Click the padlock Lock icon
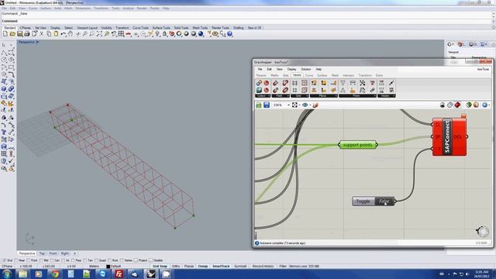Screen dimensions: 496x279 coord(164,34)
